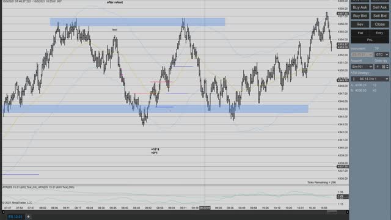Click the 'after retest' chart text label
This screenshot has height=220, width=391.
click(x=115, y=2)
